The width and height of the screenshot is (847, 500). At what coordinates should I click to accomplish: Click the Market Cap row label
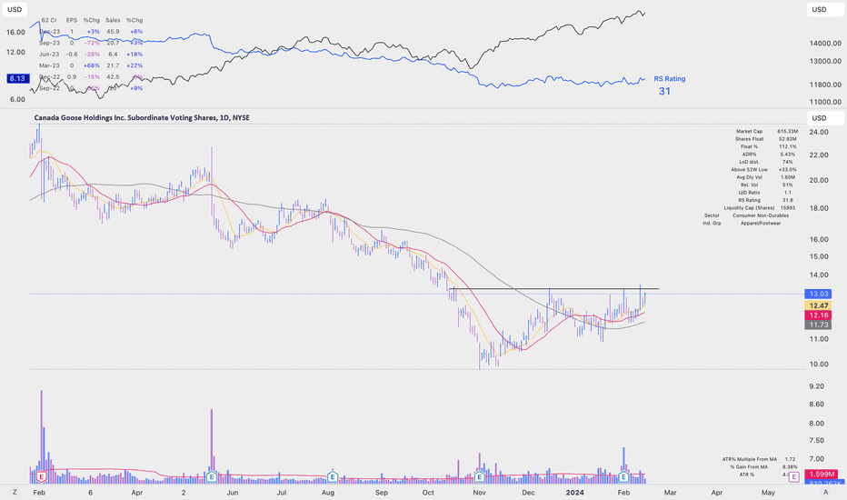[749, 131]
